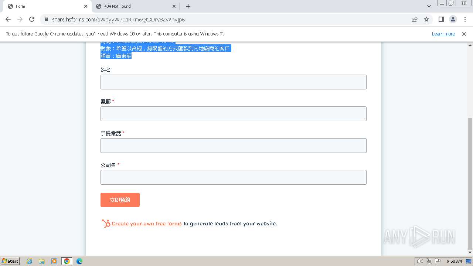
Task: Open Chrome's three-dot menu
Action: coord(465,19)
